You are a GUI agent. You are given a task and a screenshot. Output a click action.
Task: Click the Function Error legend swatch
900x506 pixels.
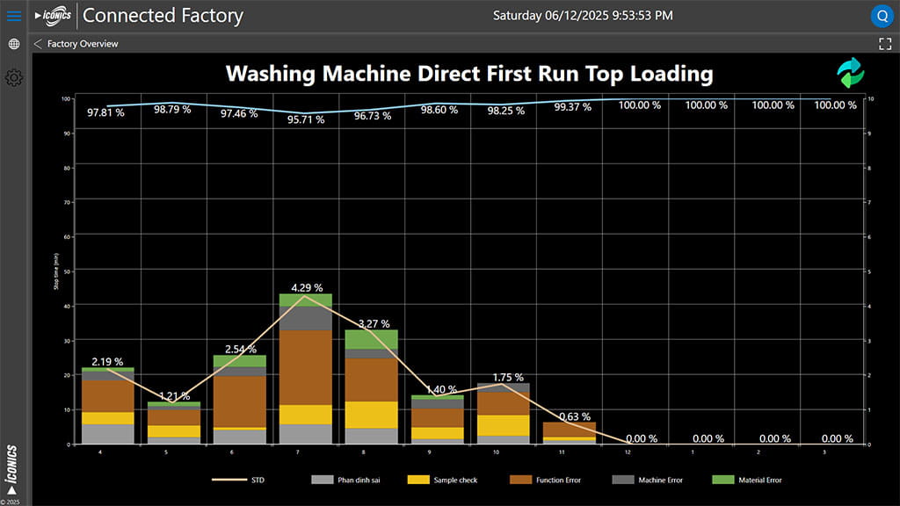point(519,481)
